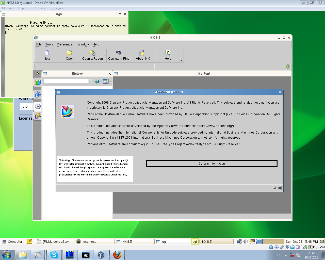Open Windows Explorer from the taskbar
The image size is (325, 260).
pyautogui.click(x=23, y=255)
